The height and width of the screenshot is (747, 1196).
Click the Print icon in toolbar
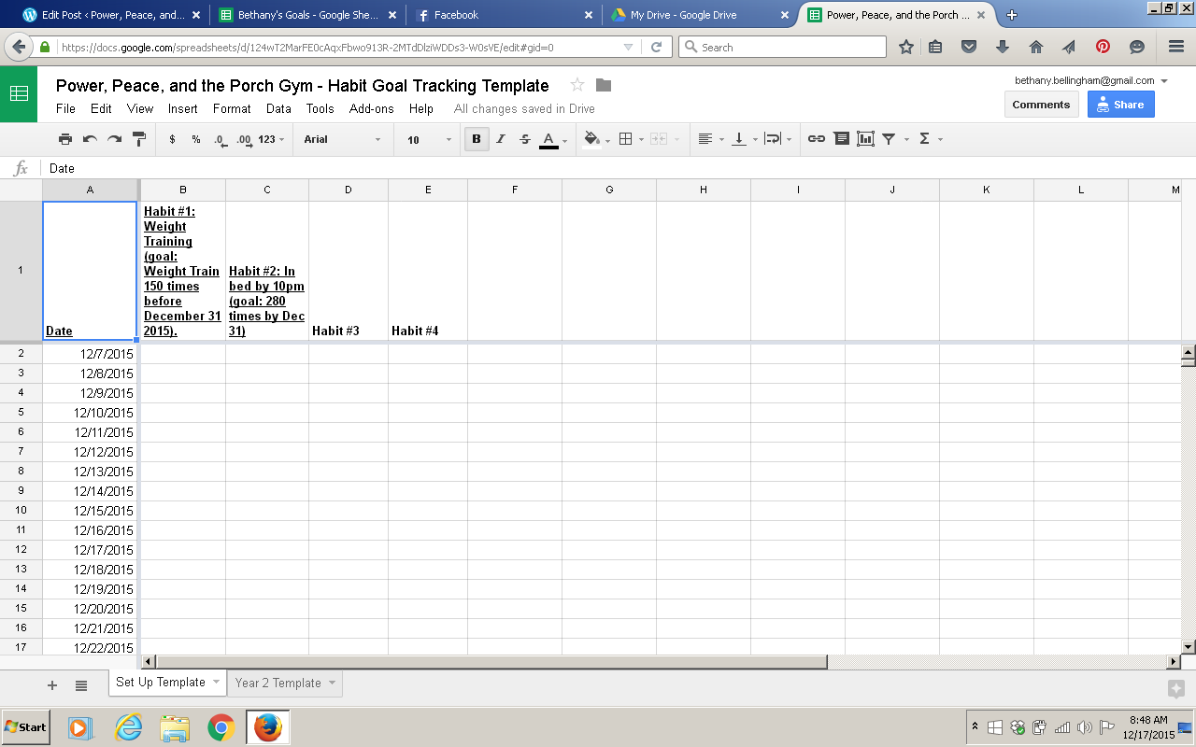pos(65,139)
